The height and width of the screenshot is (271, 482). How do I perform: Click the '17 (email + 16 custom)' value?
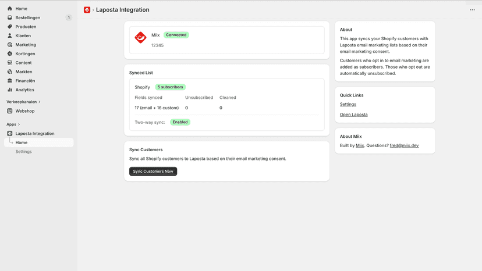click(x=157, y=108)
